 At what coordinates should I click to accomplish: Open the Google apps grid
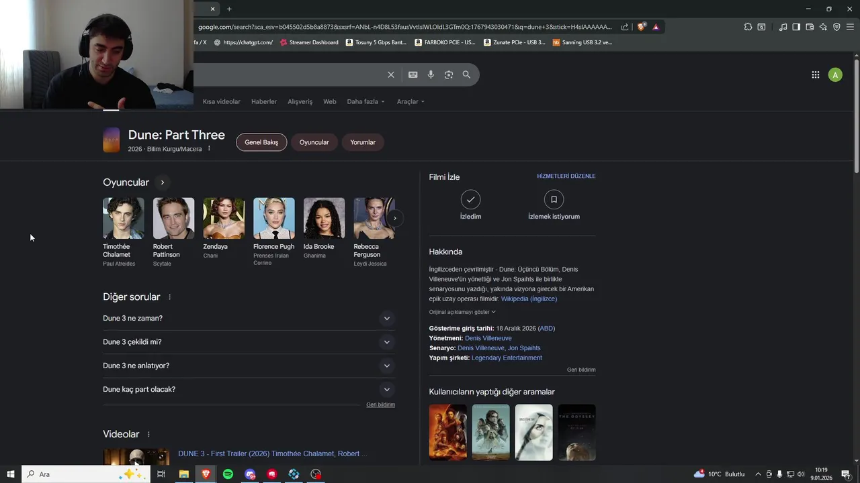815,74
